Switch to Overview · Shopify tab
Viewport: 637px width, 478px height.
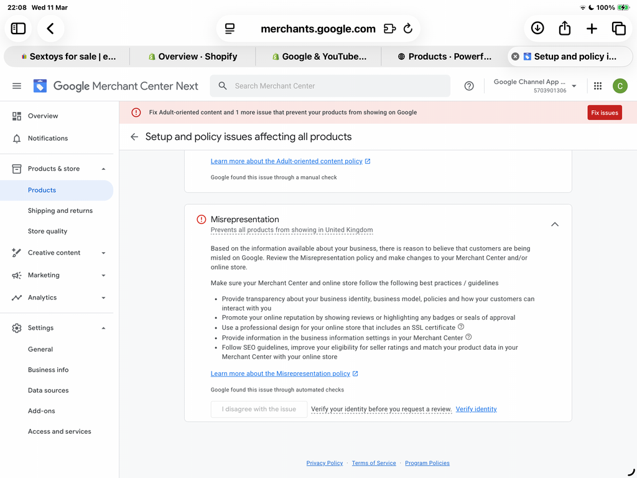tap(193, 57)
